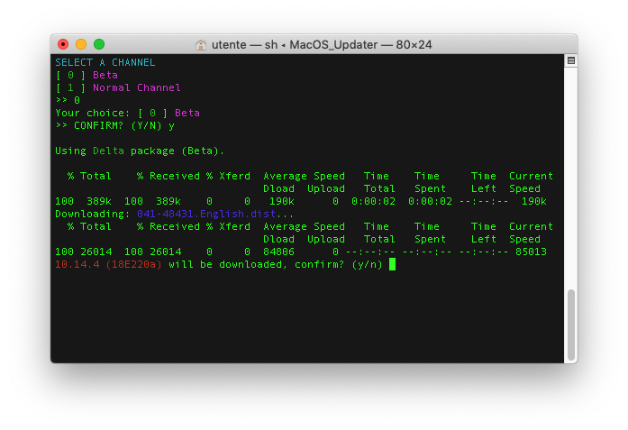Maximize terminal with the green button
Screen dimensions: 628x430
(x=99, y=44)
